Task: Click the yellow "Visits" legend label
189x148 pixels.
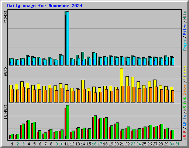Action: coord(185,73)
